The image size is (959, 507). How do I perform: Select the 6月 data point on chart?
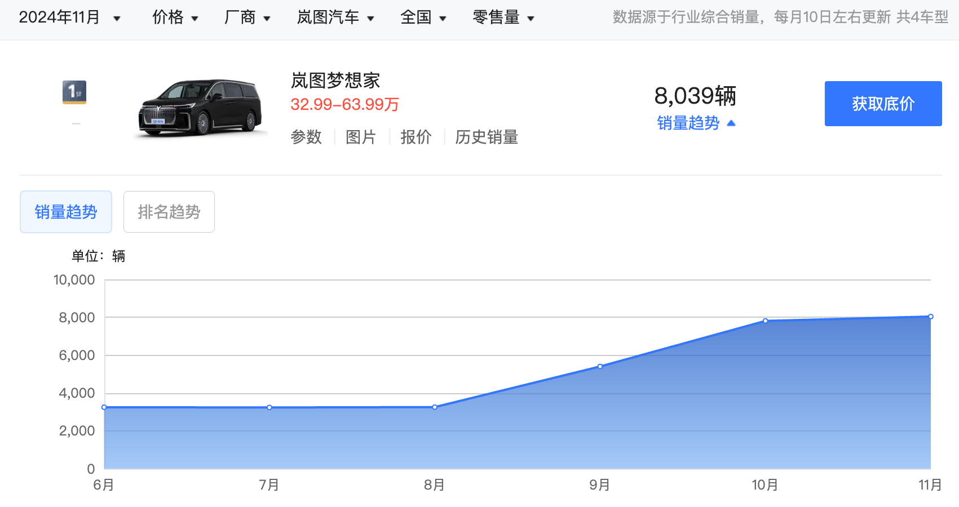104,407
